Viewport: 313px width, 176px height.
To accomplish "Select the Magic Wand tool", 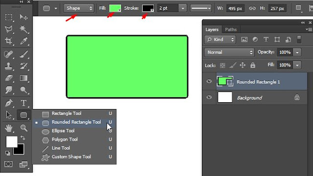I will [24, 29].
